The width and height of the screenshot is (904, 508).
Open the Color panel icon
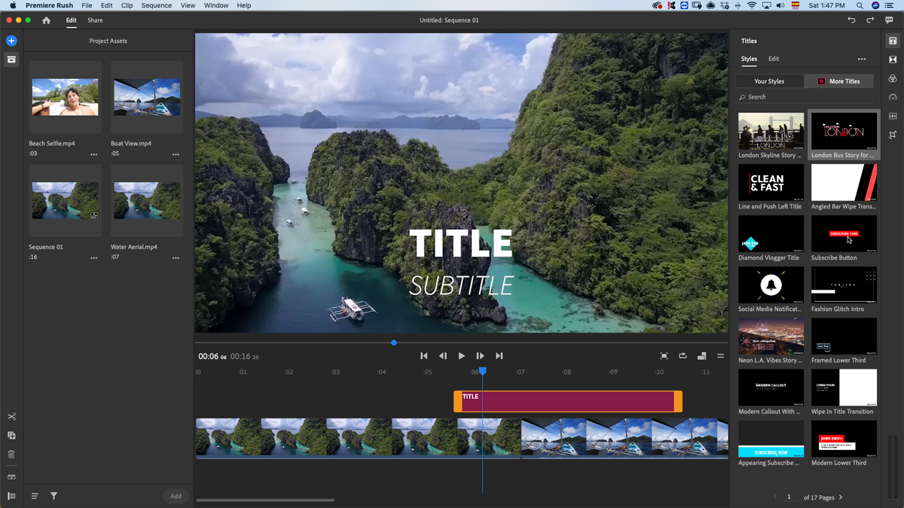(893, 78)
